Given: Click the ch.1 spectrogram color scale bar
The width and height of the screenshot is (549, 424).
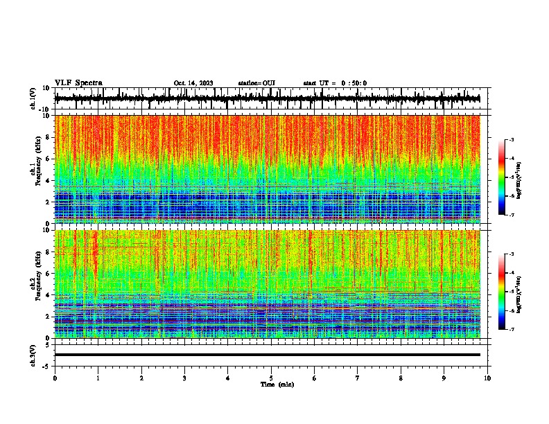Looking at the screenshot, I should tap(502, 177).
